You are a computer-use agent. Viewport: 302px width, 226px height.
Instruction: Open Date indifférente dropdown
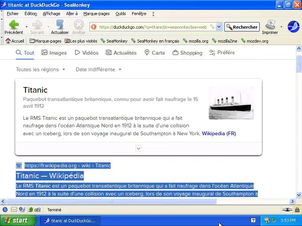(x=99, y=69)
